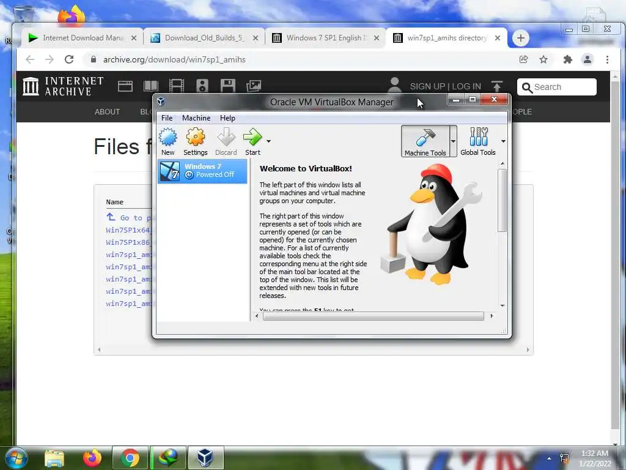626x470 pixels.
Task: Open the Chrome three-dot menu
Action: click(607, 59)
